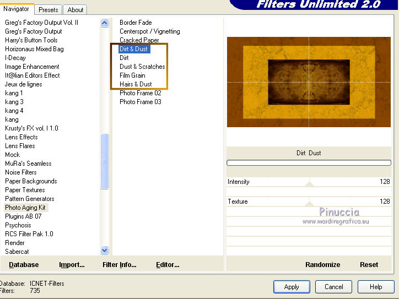Click Import... to add filters
The width and height of the screenshot is (399, 299).
(x=72, y=265)
